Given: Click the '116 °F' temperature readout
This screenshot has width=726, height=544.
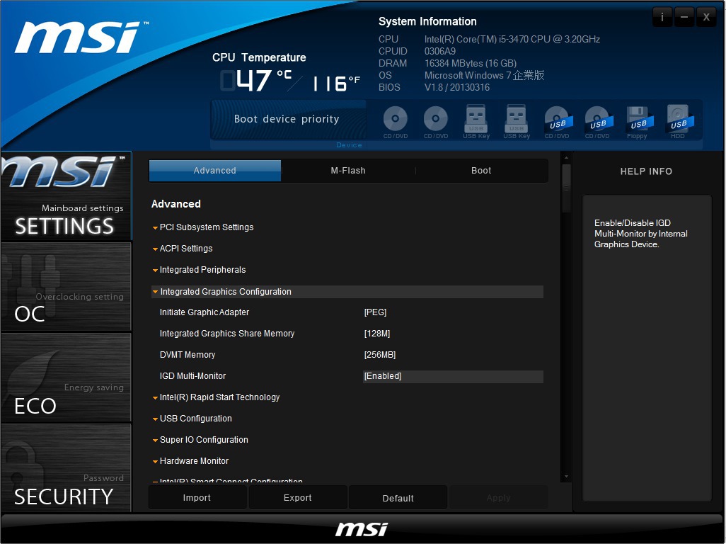Looking at the screenshot, I should [337, 84].
